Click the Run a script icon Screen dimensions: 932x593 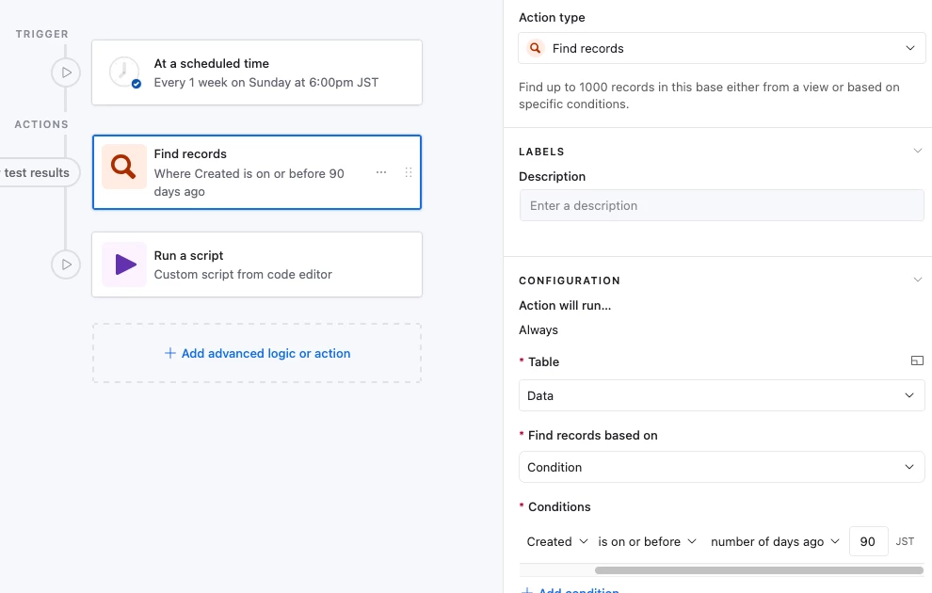pos(124,264)
